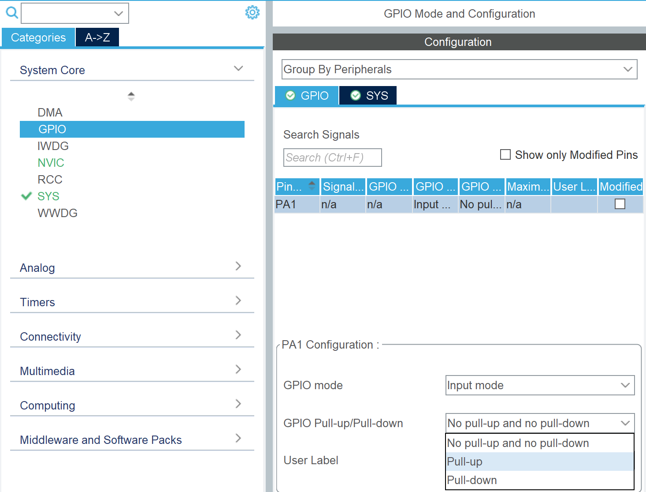646x492 pixels.
Task: Expand the Analog category
Action: point(238,266)
